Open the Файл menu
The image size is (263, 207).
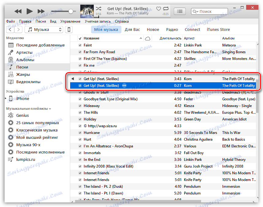pyautogui.click(x=10, y=21)
